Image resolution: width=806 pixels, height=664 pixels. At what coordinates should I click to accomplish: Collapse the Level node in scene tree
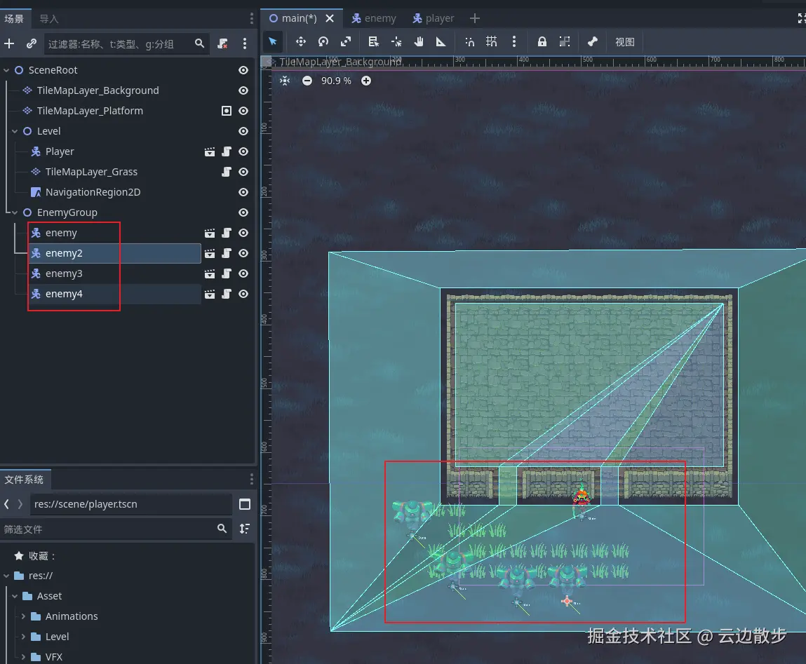click(x=15, y=131)
